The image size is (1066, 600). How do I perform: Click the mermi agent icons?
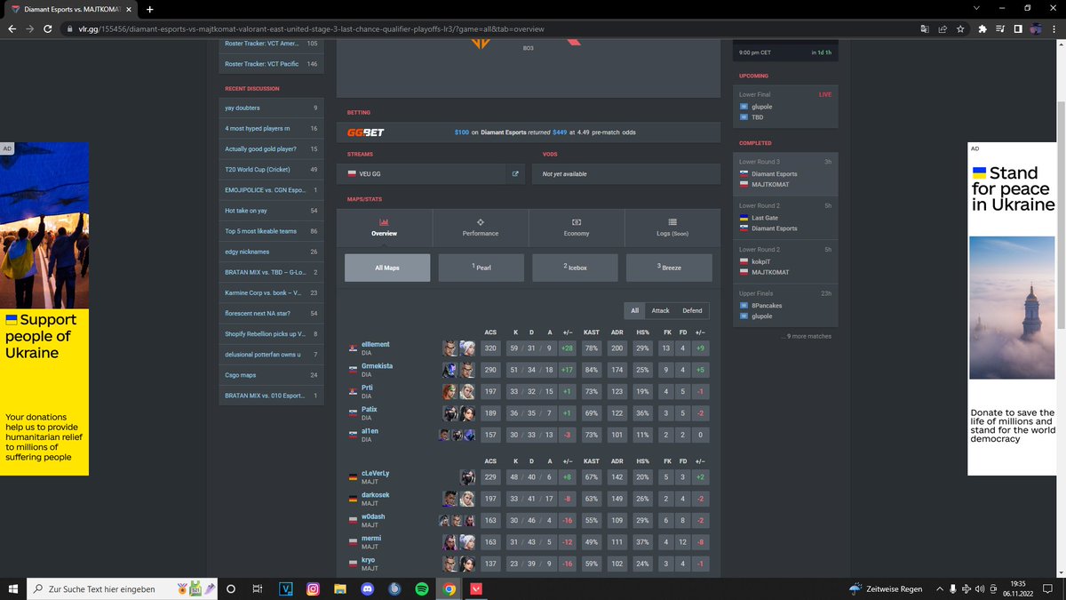(x=458, y=542)
